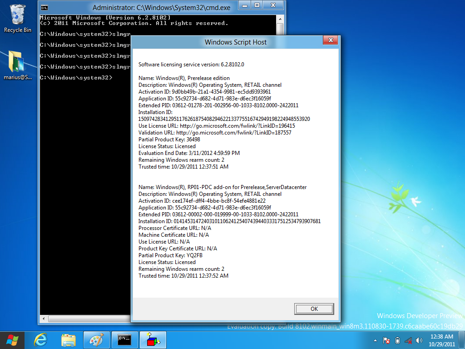Click cmd.exe horizontal scroll left arrow
465x349 pixels.
click(44, 319)
